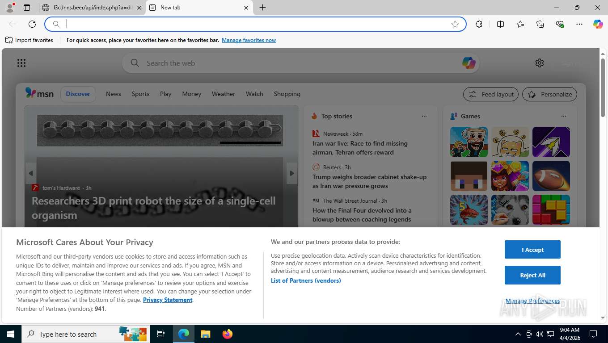
Task: Switch to the News tab
Action: pyautogui.click(x=114, y=94)
